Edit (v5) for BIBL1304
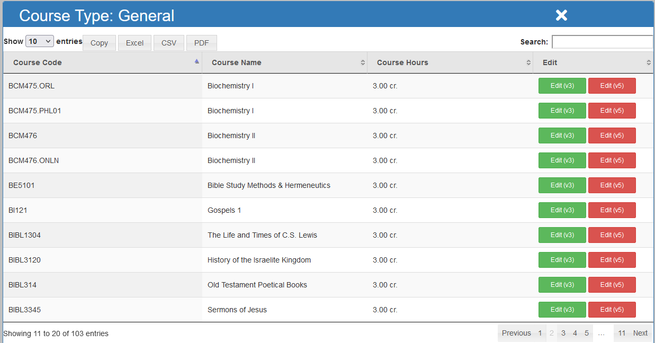This screenshot has height=343, width=655. [x=612, y=235]
